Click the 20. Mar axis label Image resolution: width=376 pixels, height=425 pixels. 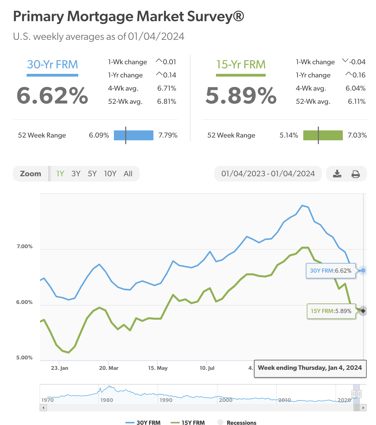109,368
